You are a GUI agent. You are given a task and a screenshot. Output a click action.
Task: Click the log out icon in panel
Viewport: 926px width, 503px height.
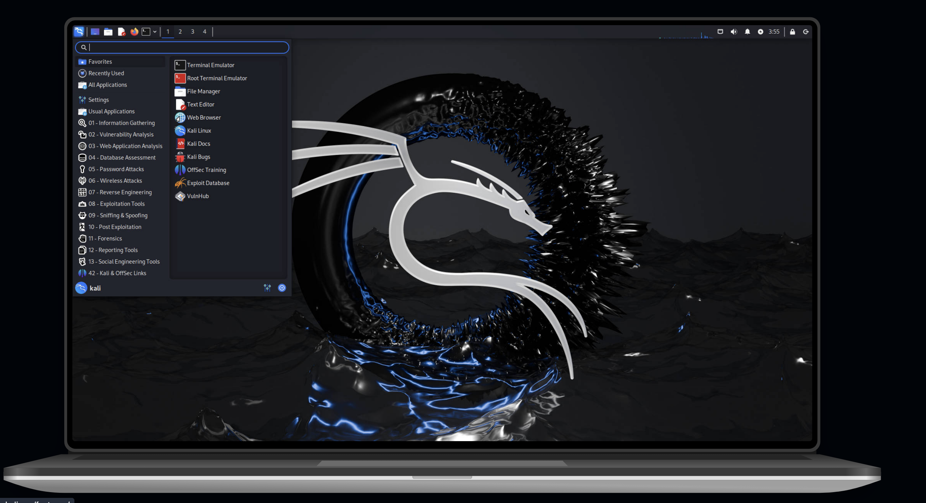coord(806,32)
